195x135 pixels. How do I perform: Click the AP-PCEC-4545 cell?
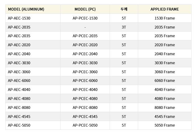tap(85, 116)
